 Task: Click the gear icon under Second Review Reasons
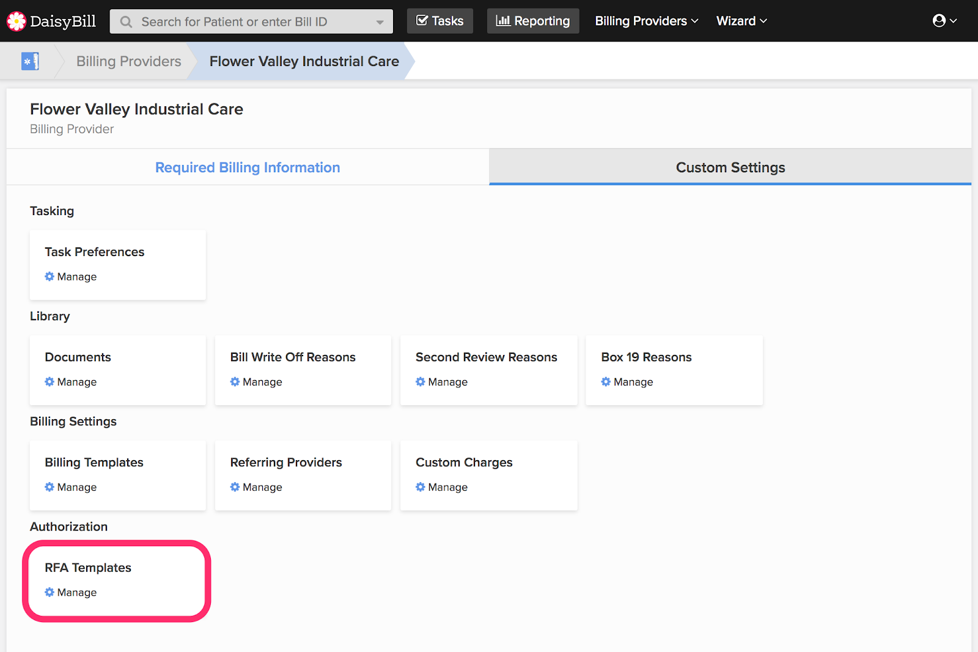click(421, 381)
